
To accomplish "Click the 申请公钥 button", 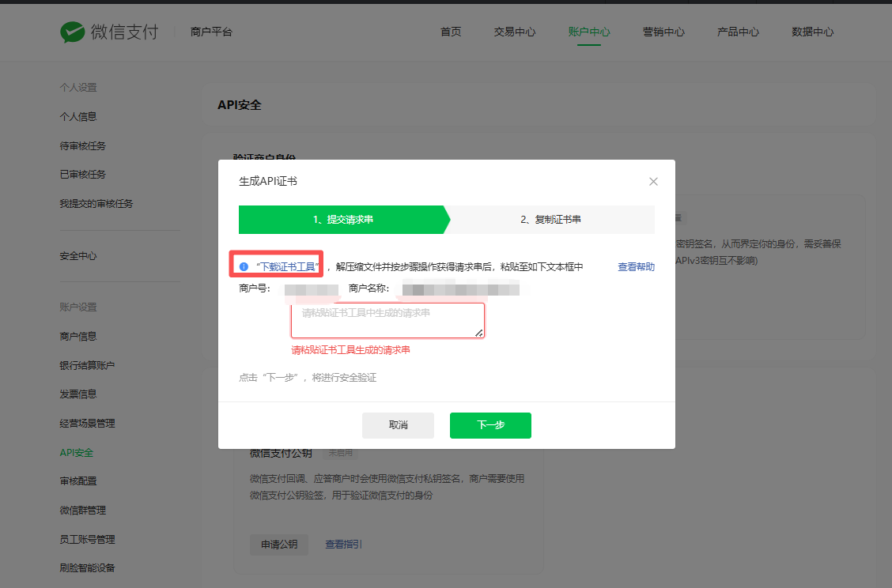I will (279, 545).
